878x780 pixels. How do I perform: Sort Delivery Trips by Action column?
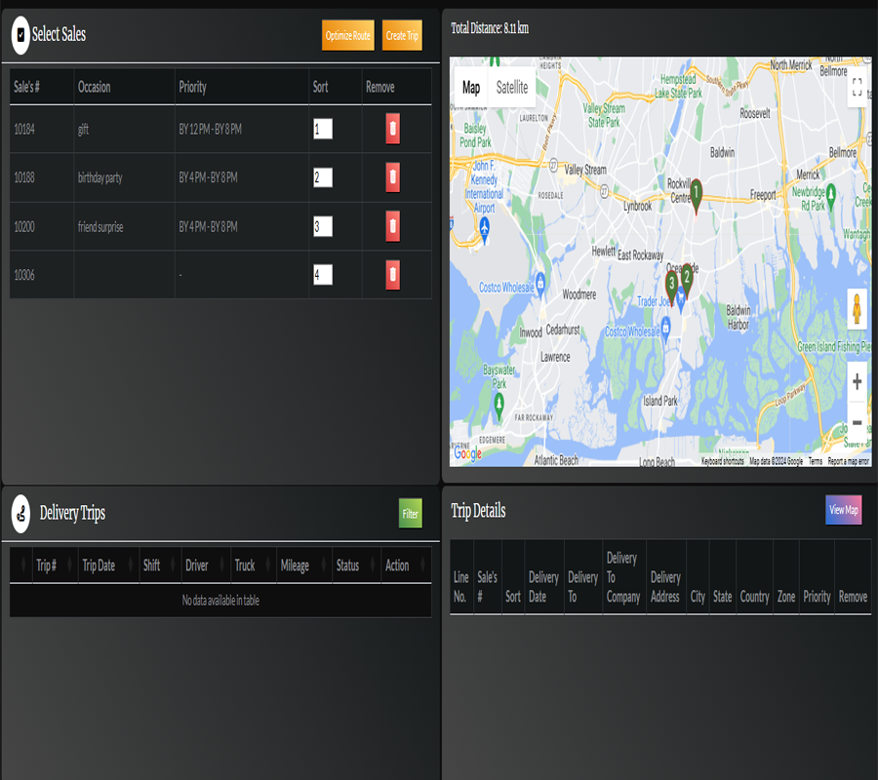(407, 565)
